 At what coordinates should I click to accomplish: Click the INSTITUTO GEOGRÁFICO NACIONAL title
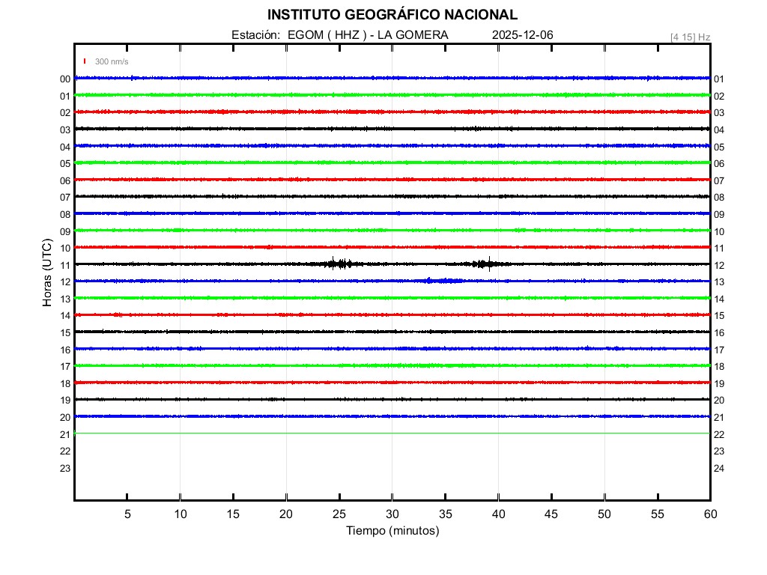(392, 15)
